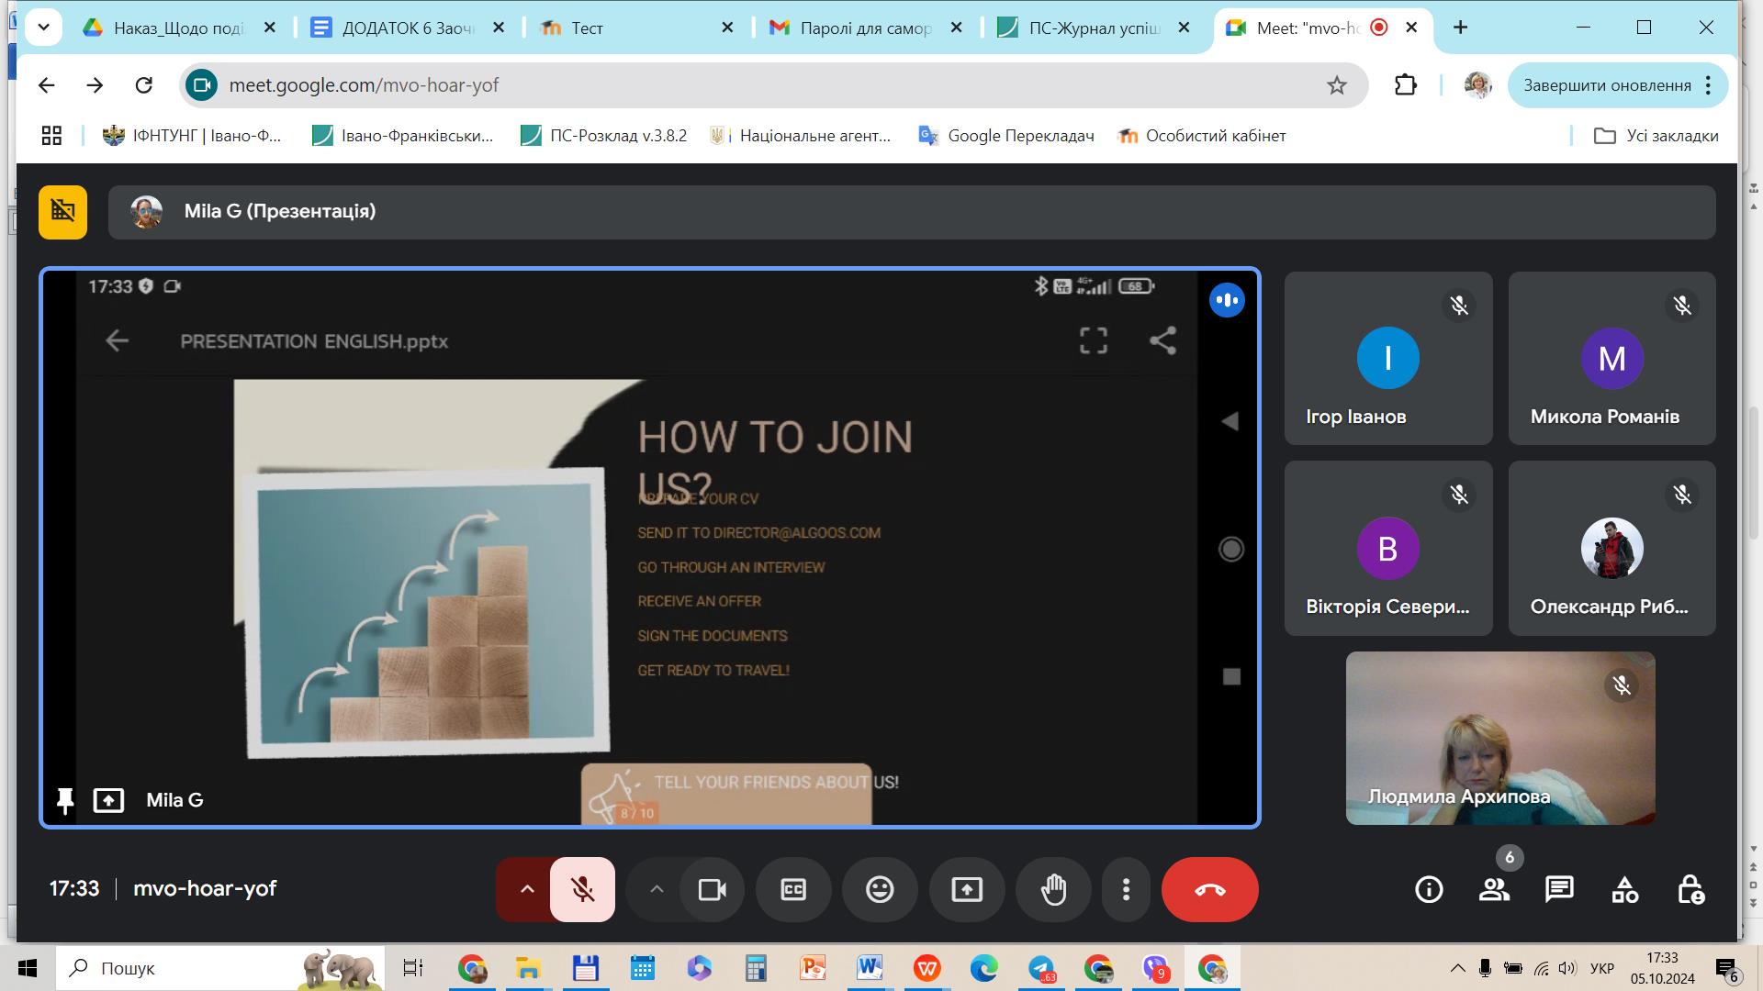Turn on the camera
This screenshot has height=991, width=1763.
click(713, 889)
